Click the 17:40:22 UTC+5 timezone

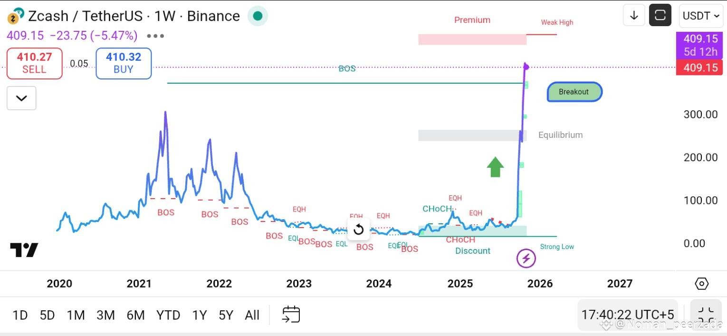628,315
